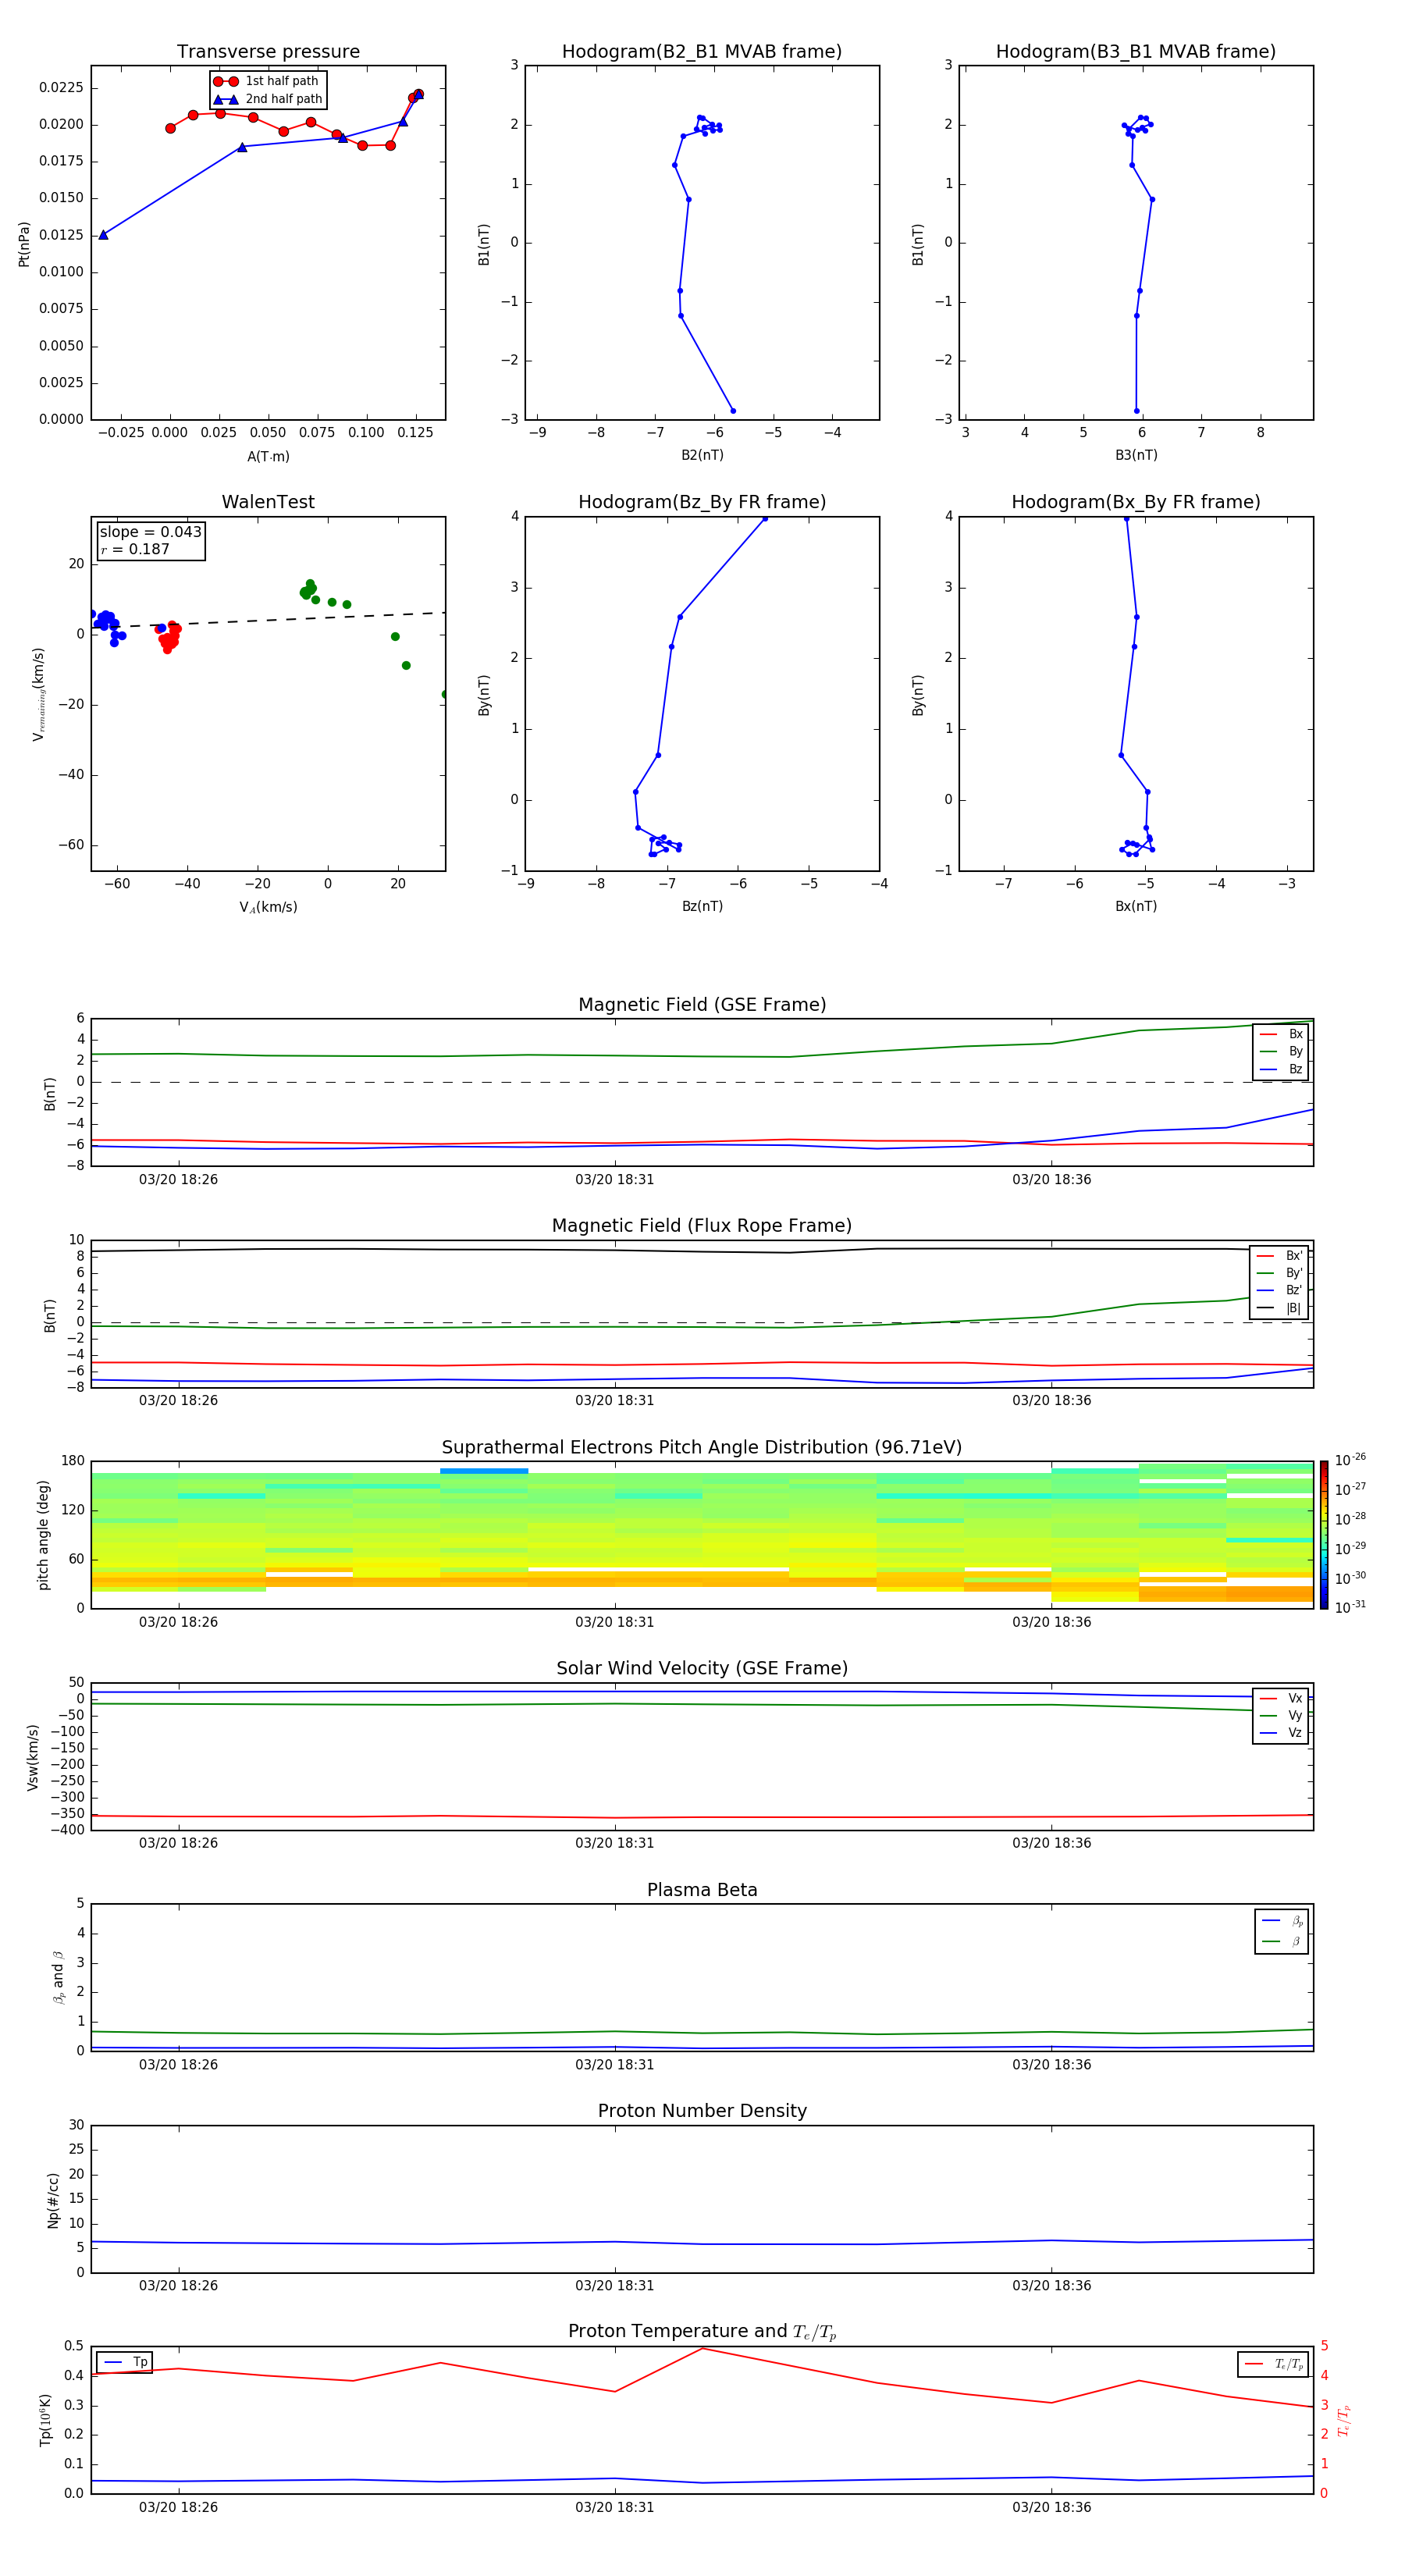Click the "Proton Number Density" title
This screenshot has height=2576, width=1405.
coord(702,2111)
